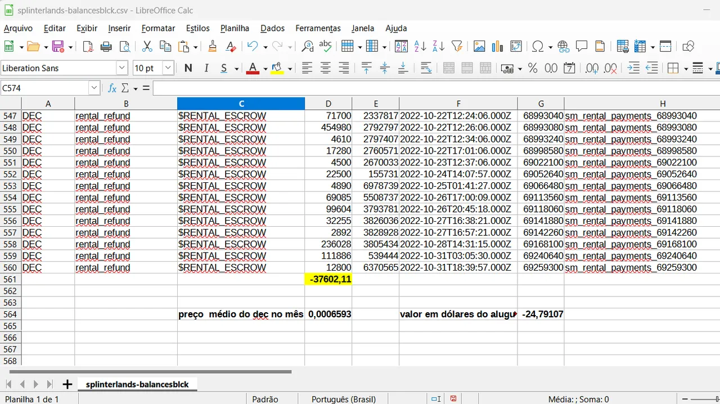Open the Undo history dropdown arrow

coord(265,47)
